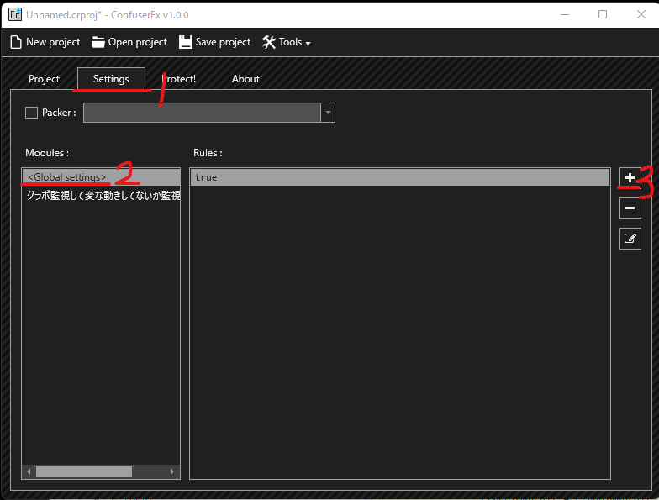
Task: Enable the Packer checkbox
Action: tap(32, 113)
